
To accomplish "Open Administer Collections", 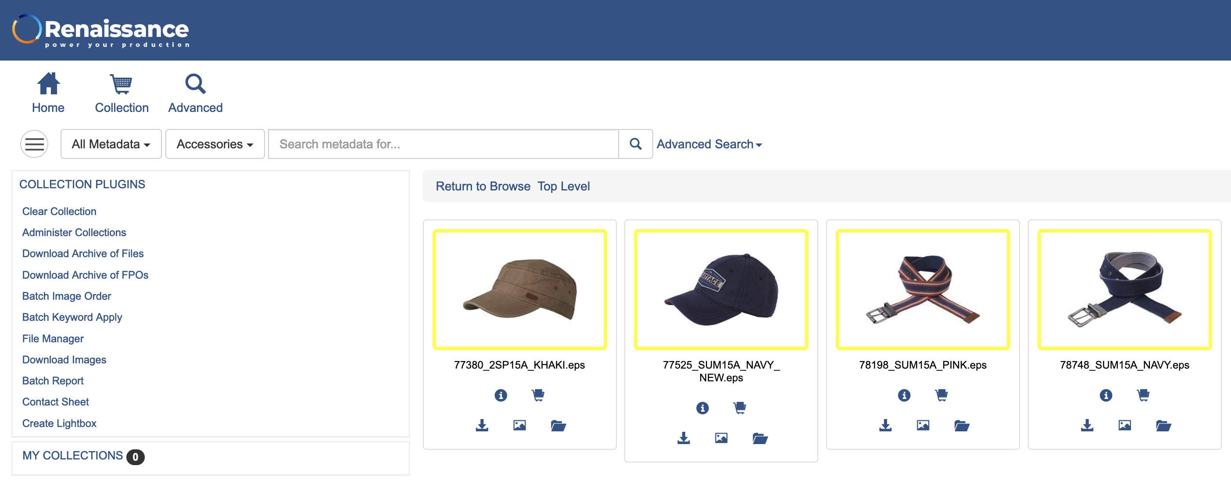I will tap(74, 233).
